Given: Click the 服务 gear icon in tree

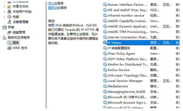Looking at the screenshot, I should click(9, 43).
